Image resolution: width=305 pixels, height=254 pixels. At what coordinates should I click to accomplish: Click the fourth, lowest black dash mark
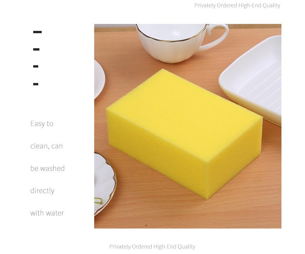tap(36, 84)
